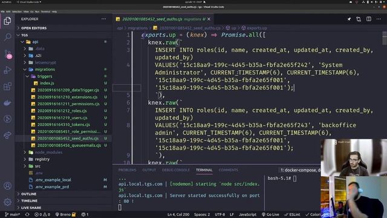Open 20200916161211_permissions.cjs file
Viewport: 387px width, 218px height.
coord(63,104)
